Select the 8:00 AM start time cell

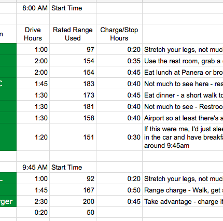[33, 8]
